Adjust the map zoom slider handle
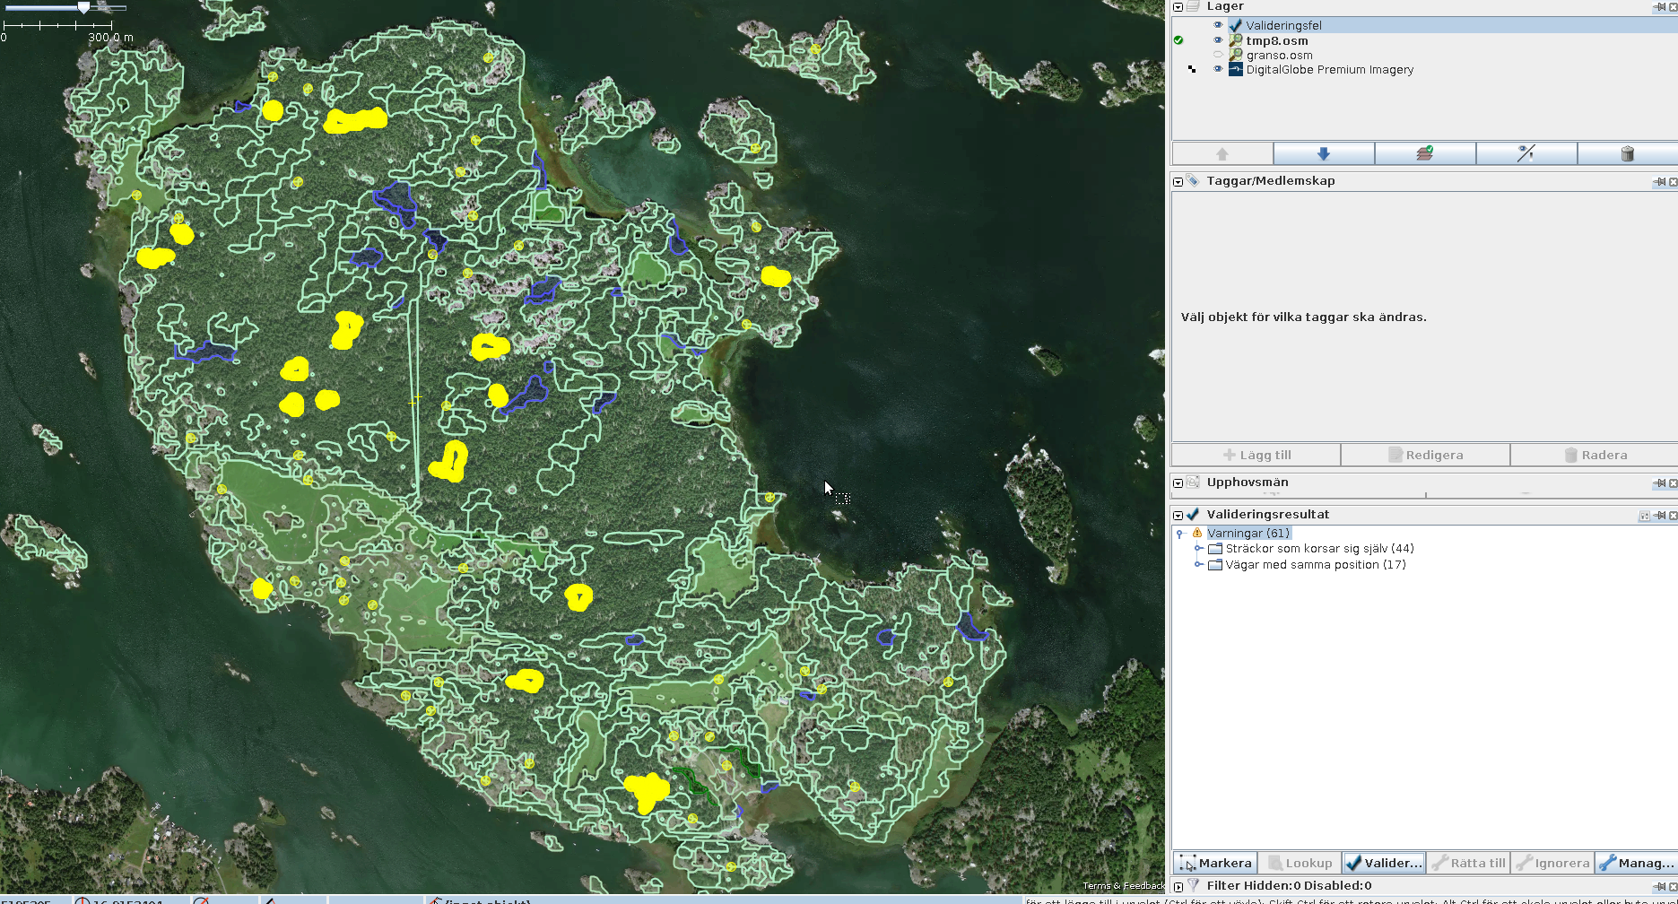This screenshot has height=904, width=1678. pos(83,7)
